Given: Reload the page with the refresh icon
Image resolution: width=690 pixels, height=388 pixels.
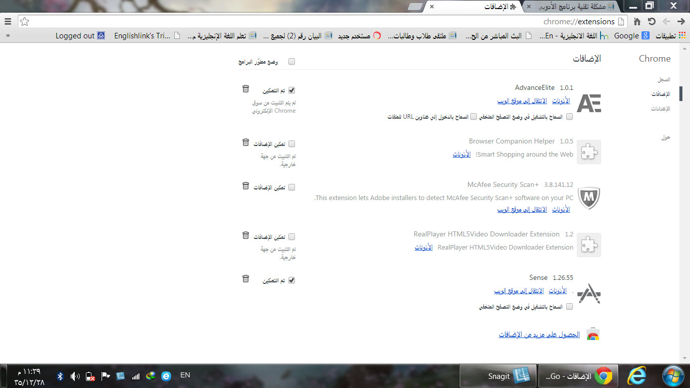Looking at the screenshot, I should click(x=652, y=22).
